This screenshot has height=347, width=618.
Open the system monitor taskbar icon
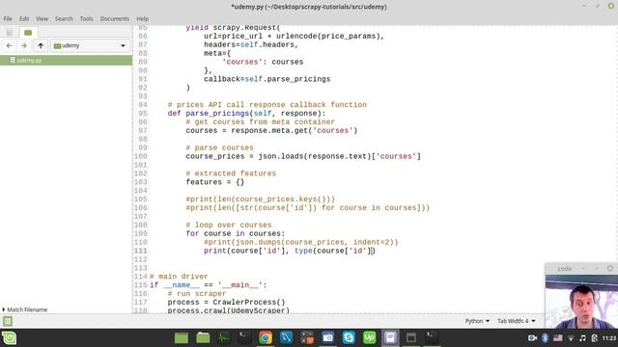pyautogui.click(x=223, y=338)
